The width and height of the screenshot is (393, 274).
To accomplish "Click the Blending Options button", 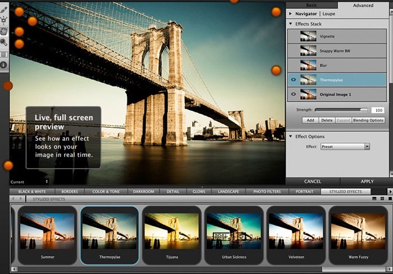I will 368,120.
